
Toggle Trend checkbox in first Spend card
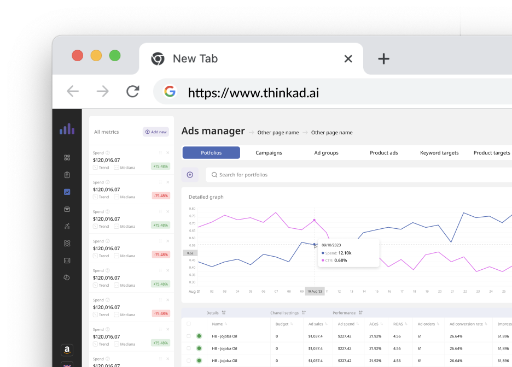[95, 168]
